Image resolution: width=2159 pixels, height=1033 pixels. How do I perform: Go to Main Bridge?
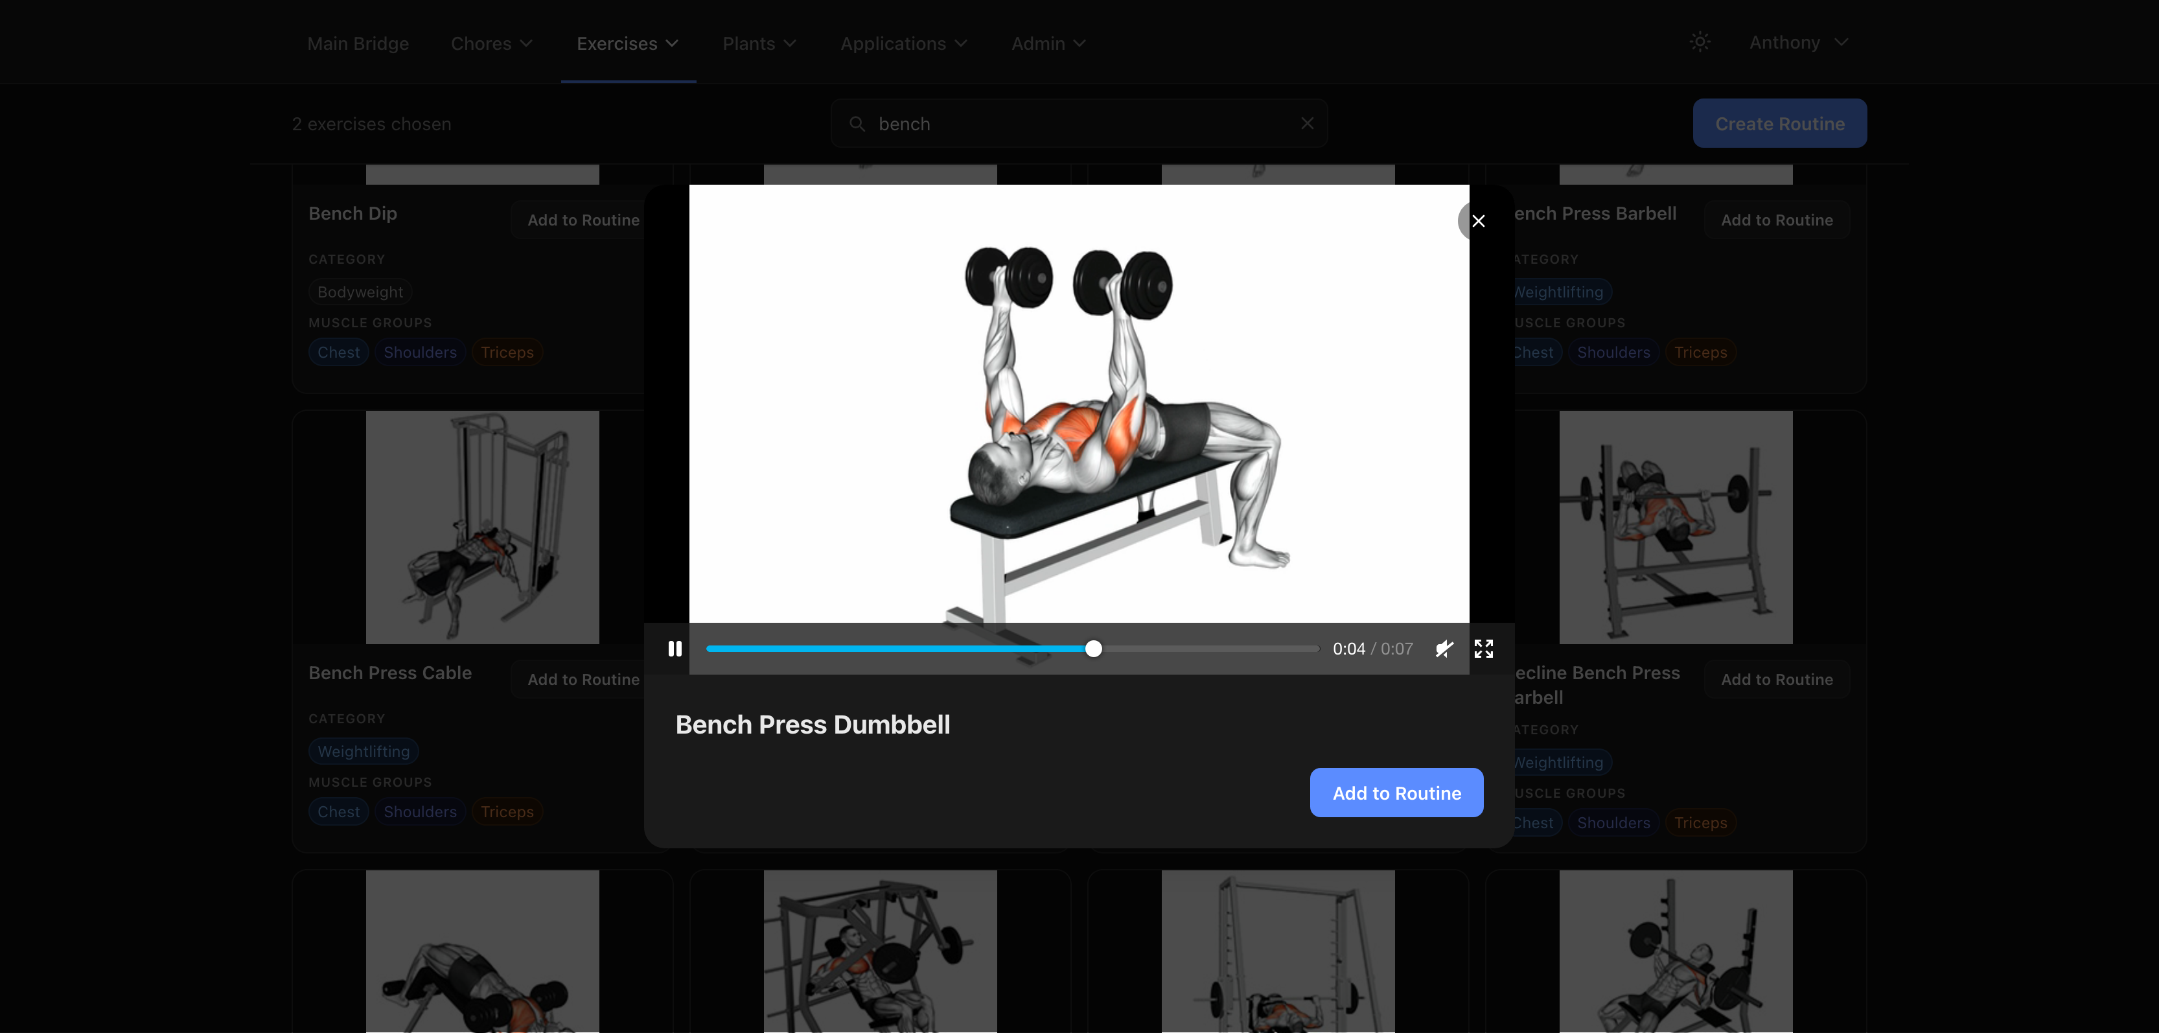coord(358,43)
